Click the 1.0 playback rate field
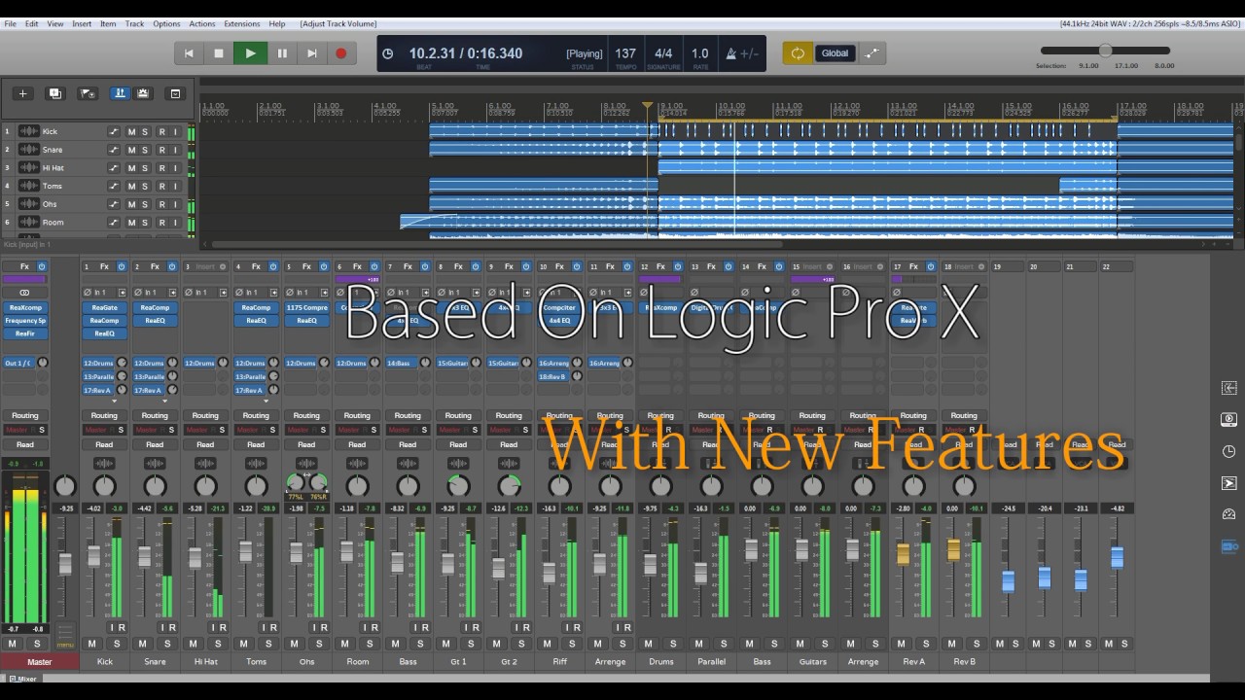This screenshot has height=700, width=1245. [x=700, y=53]
